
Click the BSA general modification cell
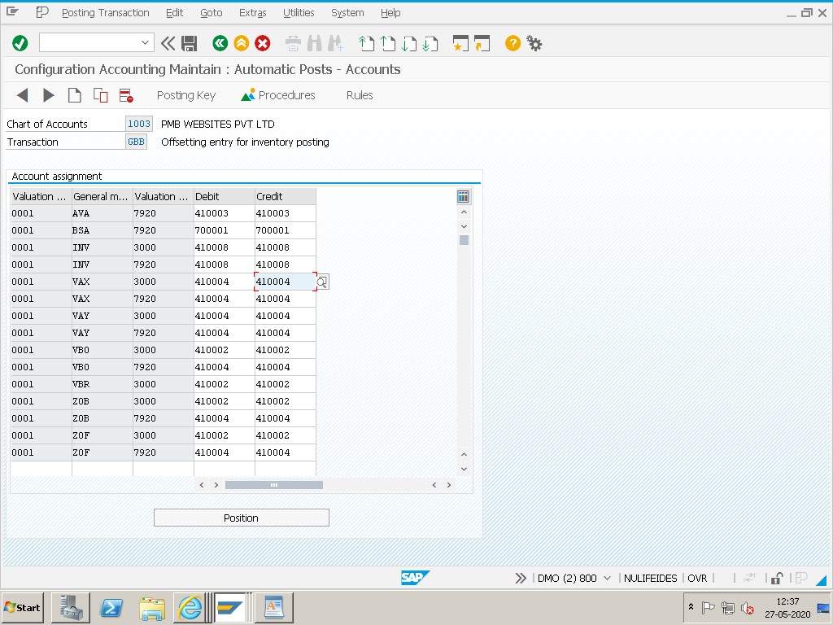coord(102,230)
